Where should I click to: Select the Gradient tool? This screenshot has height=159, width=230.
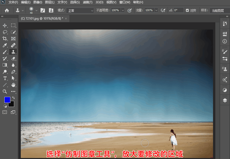pos(5,65)
